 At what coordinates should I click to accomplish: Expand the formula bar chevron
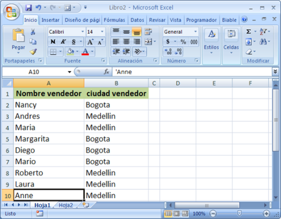coord(275,71)
